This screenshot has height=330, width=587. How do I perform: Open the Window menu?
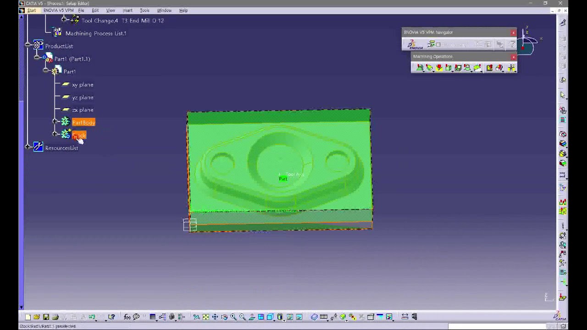pyautogui.click(x=164, y=10)
